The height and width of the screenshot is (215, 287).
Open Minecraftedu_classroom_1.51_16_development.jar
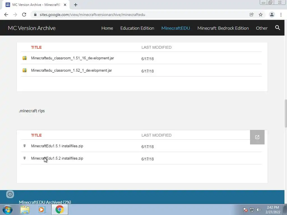pyautogui.click(x=73, y=58)
